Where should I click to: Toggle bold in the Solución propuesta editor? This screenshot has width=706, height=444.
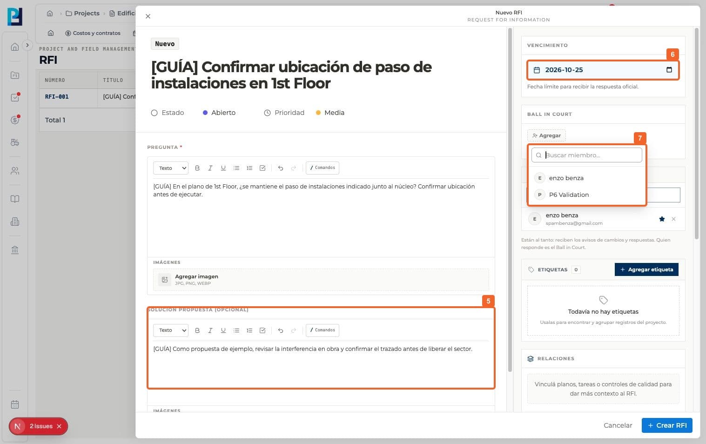197,330
